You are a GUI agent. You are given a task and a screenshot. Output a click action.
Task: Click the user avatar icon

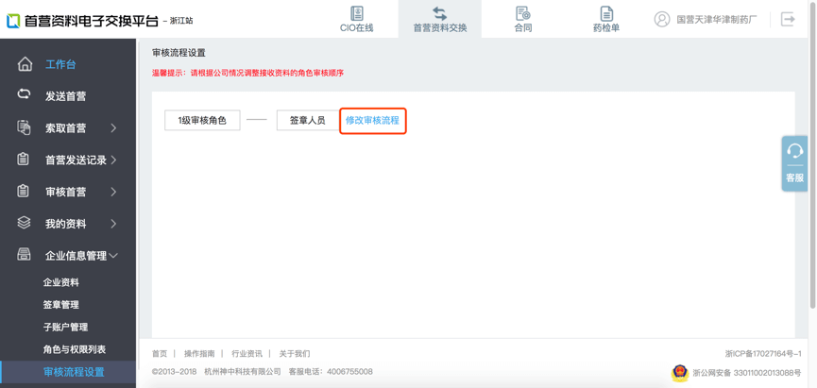pyautogui.click(x=662, y=19)
